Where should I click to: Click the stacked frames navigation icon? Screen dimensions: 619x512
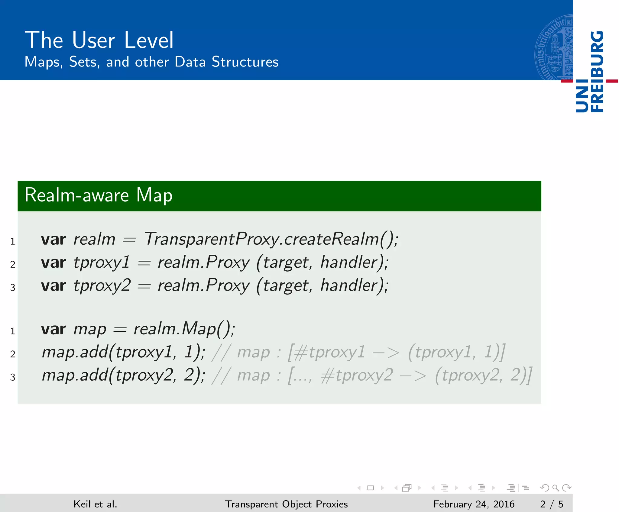coord(407,488)
